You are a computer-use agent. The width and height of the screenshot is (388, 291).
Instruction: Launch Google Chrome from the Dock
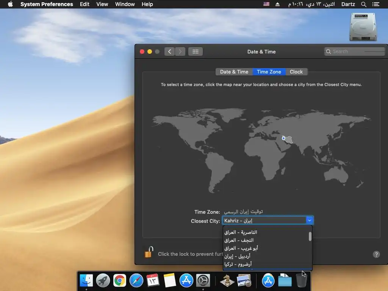(119, 280)
